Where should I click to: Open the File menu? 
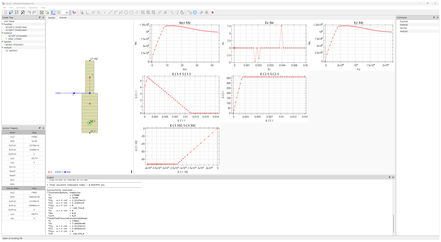pyautogui.click(x=5, y=7)
